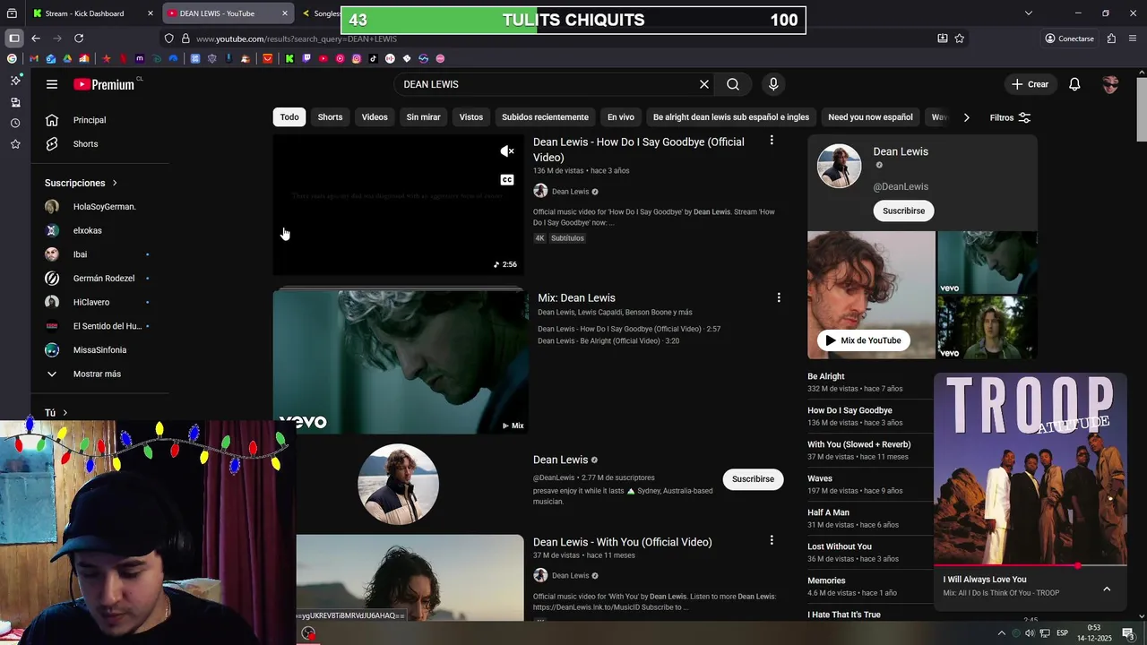Open the Crear menu
Image resolution: width=1147 pixels, height=645 pixels.
tap(1030, 84)
